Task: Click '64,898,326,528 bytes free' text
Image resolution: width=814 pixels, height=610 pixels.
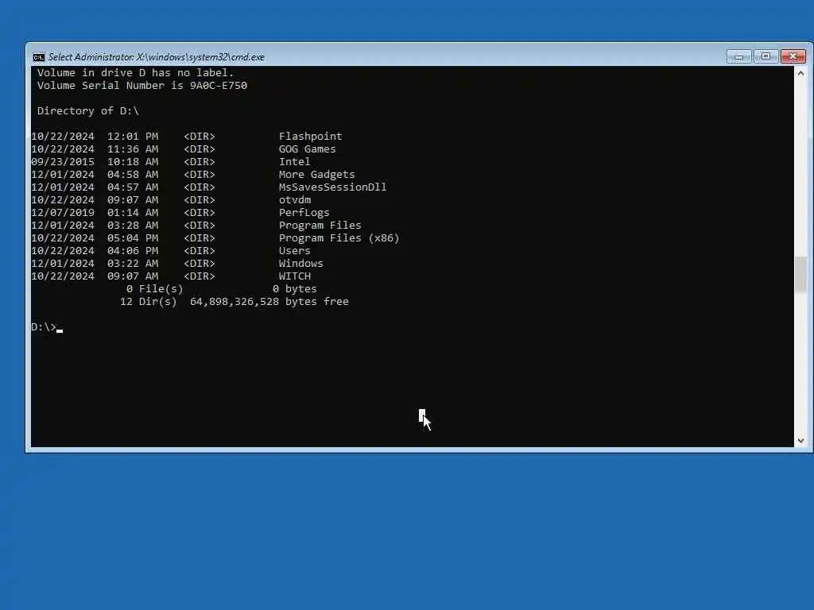Action: (269, 302)
